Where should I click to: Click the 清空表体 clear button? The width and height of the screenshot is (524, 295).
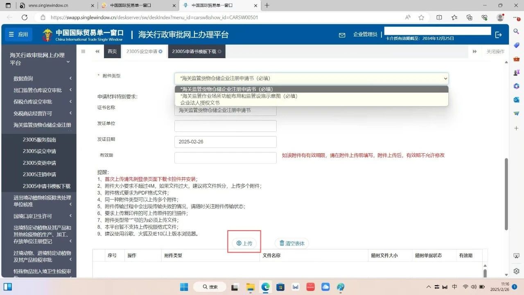(x=291, y=243)
